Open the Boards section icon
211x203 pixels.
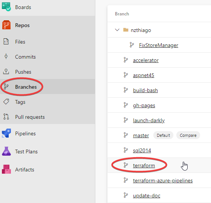pos(6,7)
